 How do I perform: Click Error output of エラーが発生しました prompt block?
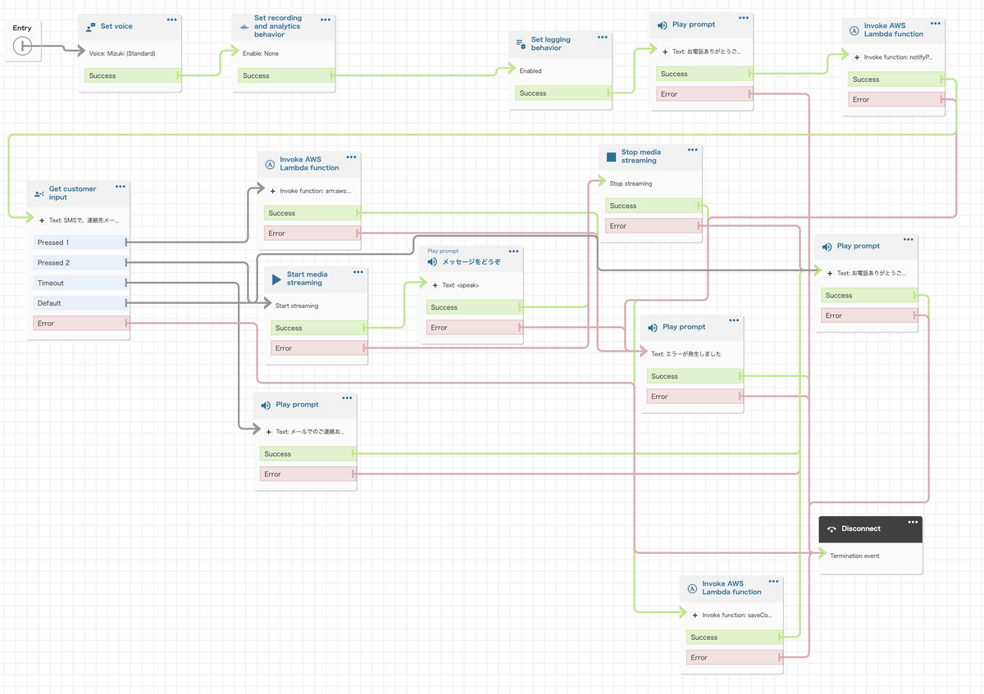[x=694, y=397]
